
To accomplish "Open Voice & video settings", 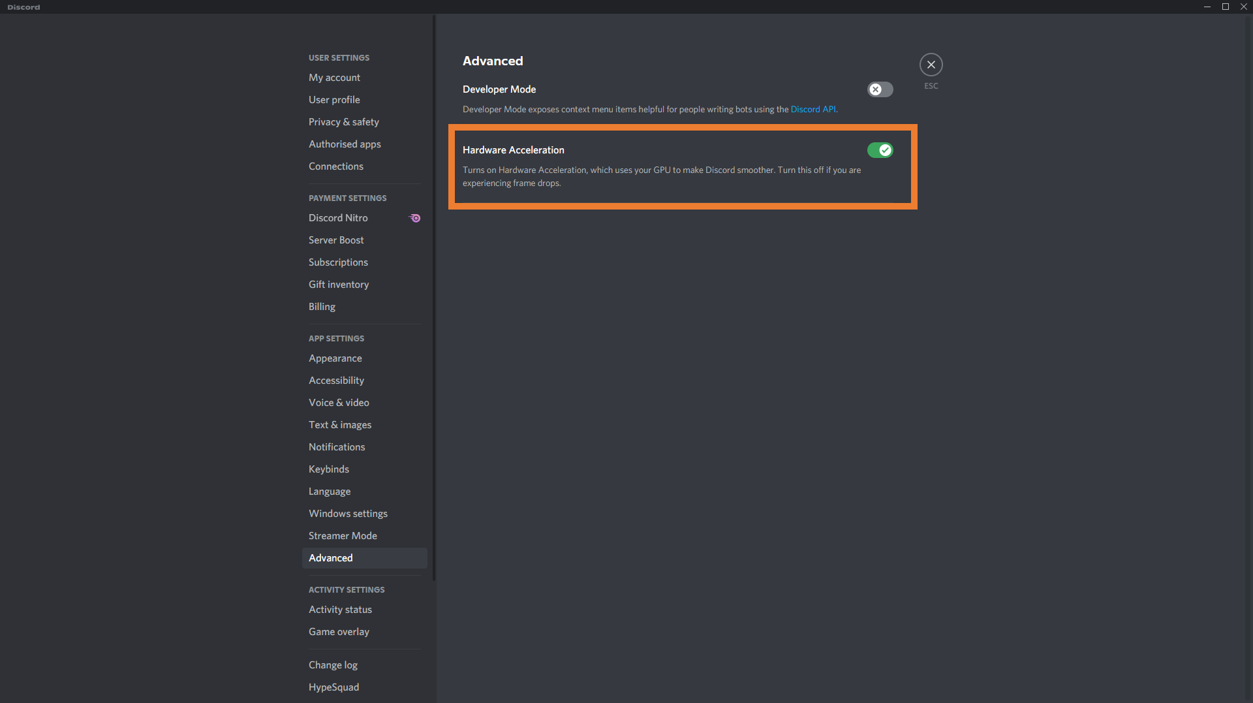I will tap(339, 403).
